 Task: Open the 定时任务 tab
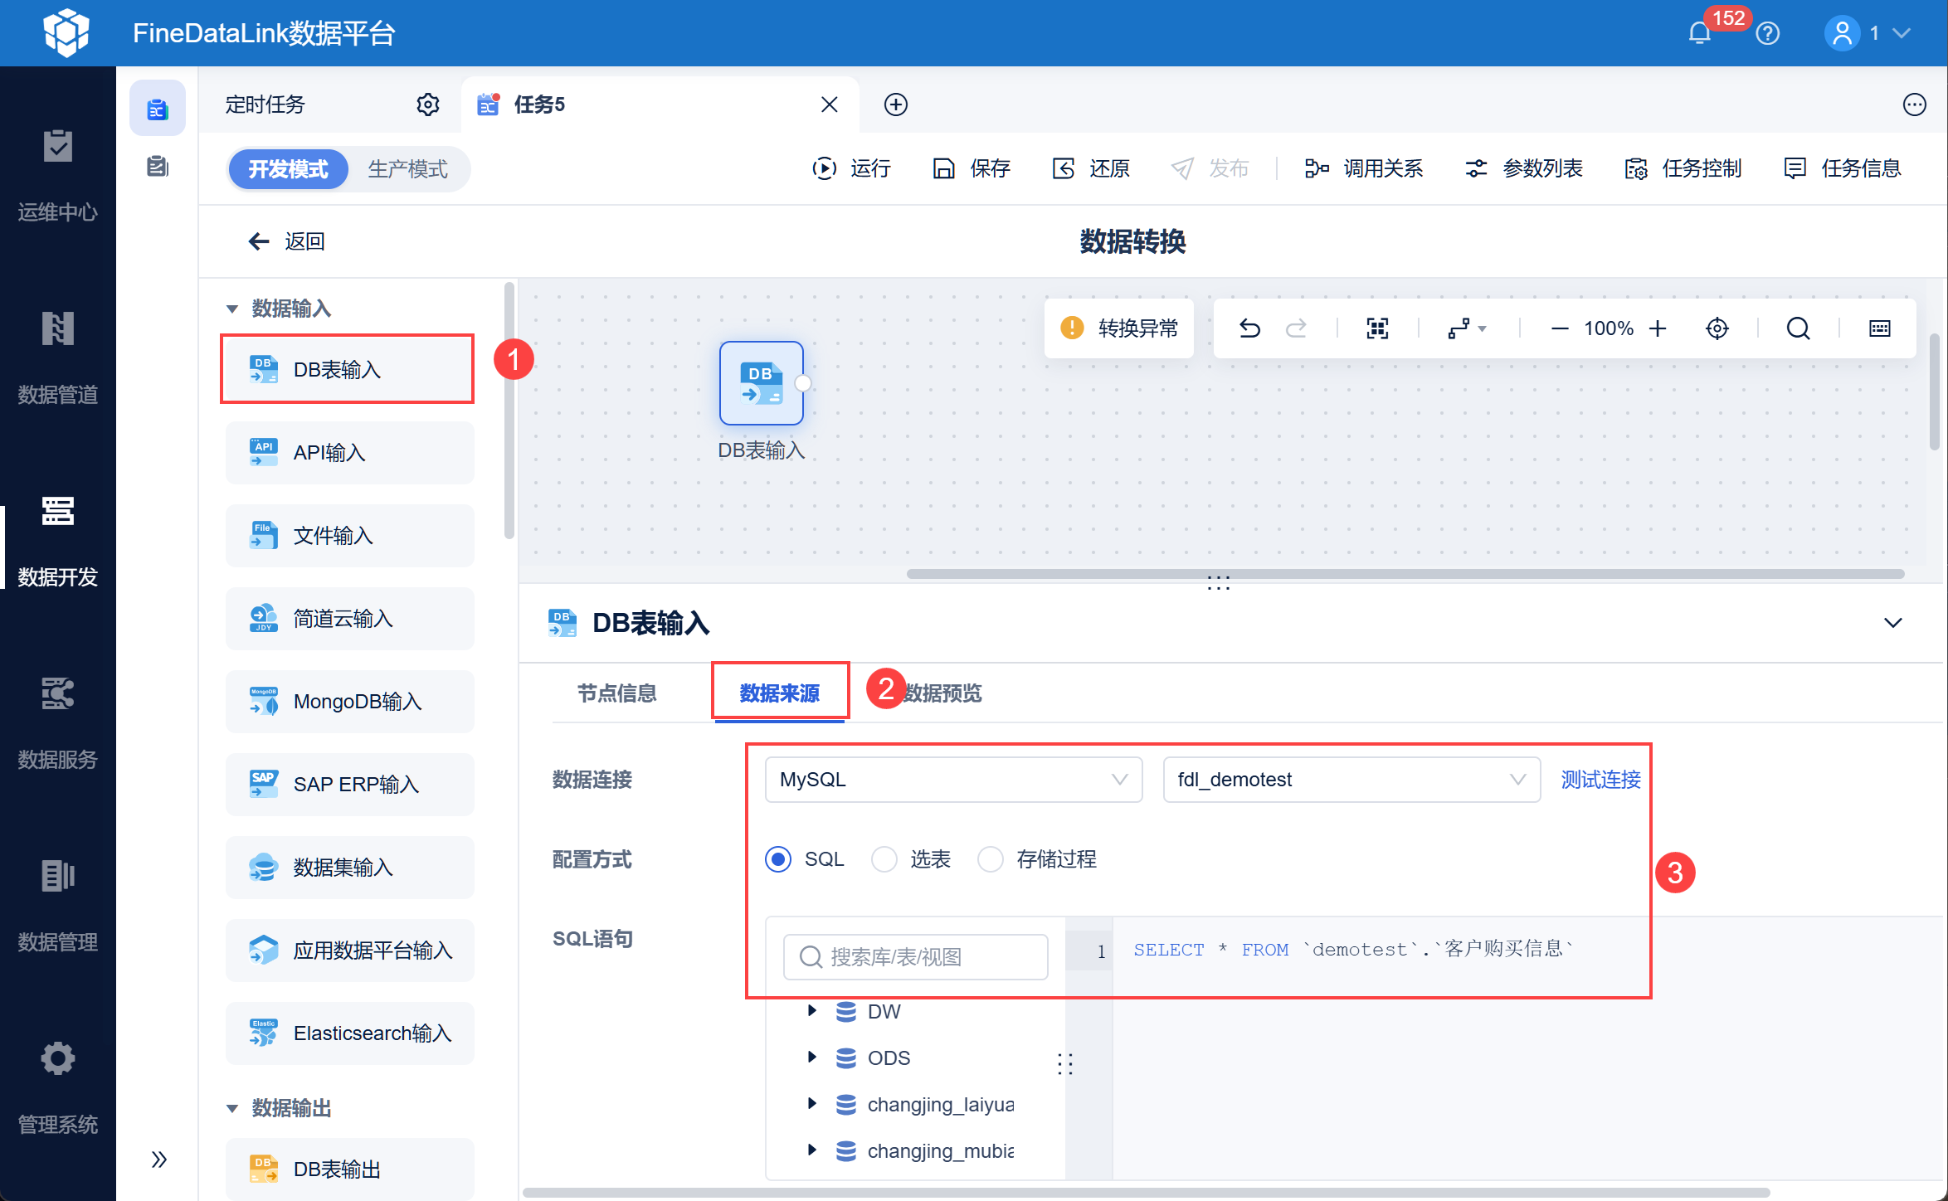coord(265,105)
